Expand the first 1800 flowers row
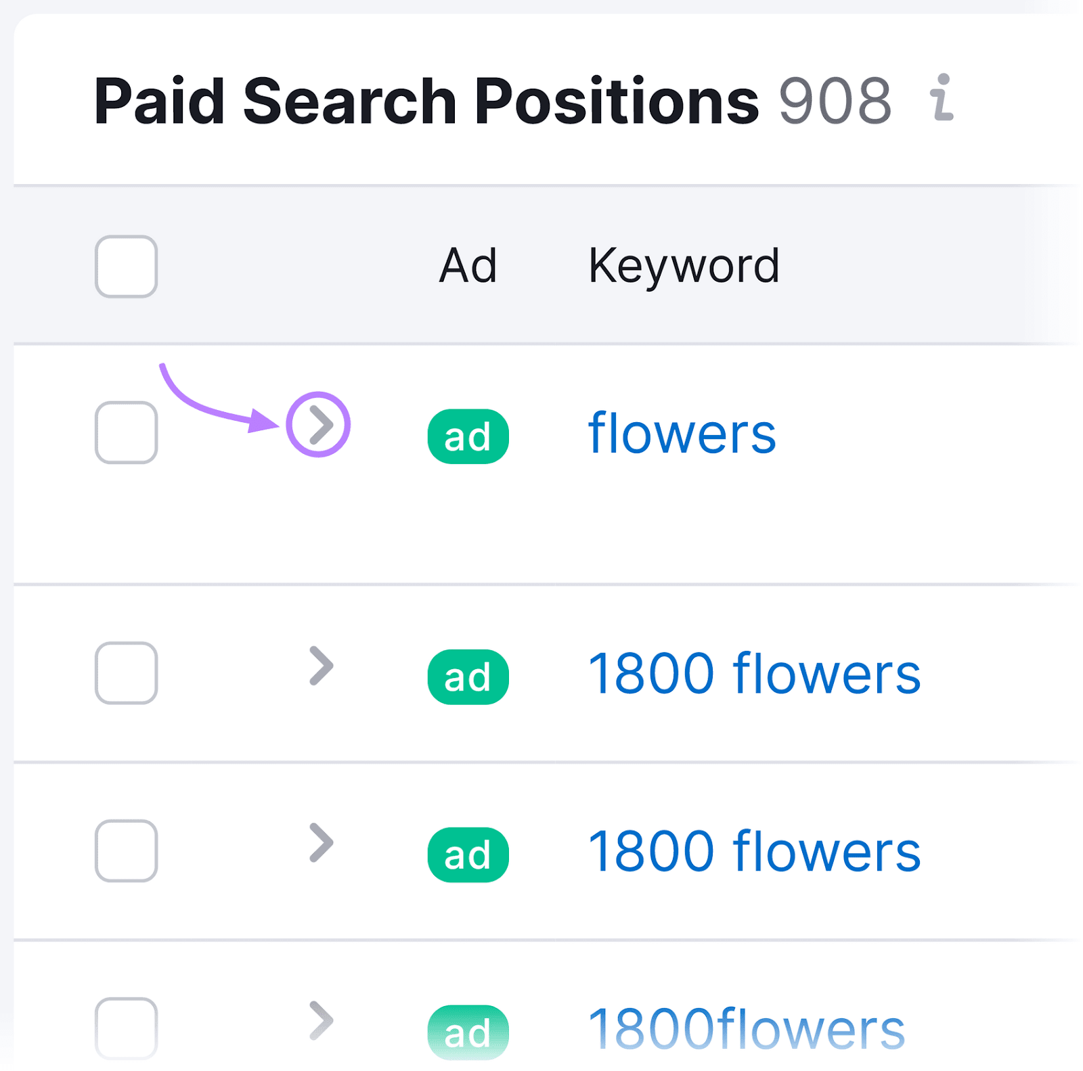1083x1071 pixels. tap(323, 666)
